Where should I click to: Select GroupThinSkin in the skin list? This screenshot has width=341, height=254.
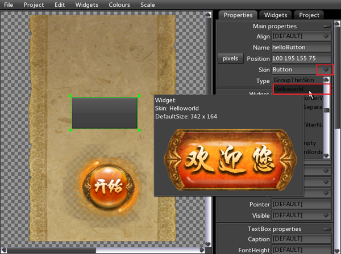coord(296,81)
